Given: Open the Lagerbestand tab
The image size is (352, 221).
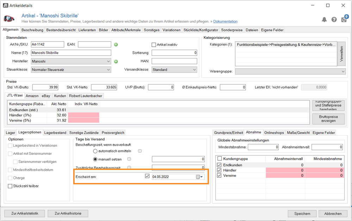Looking at the screenshot, I should click(55, 133).
